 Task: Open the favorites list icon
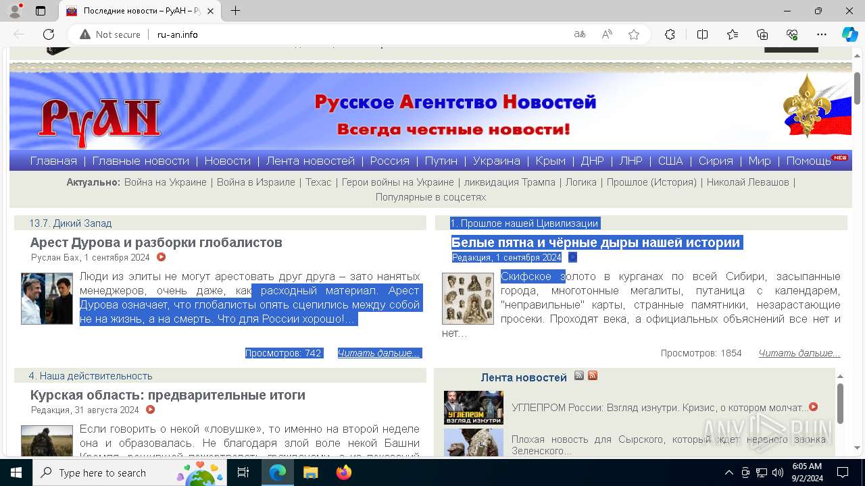(733, 34)
